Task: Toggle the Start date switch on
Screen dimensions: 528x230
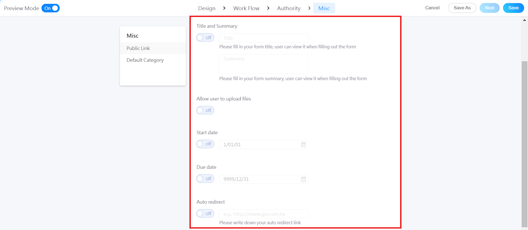Action: point(205,144)
